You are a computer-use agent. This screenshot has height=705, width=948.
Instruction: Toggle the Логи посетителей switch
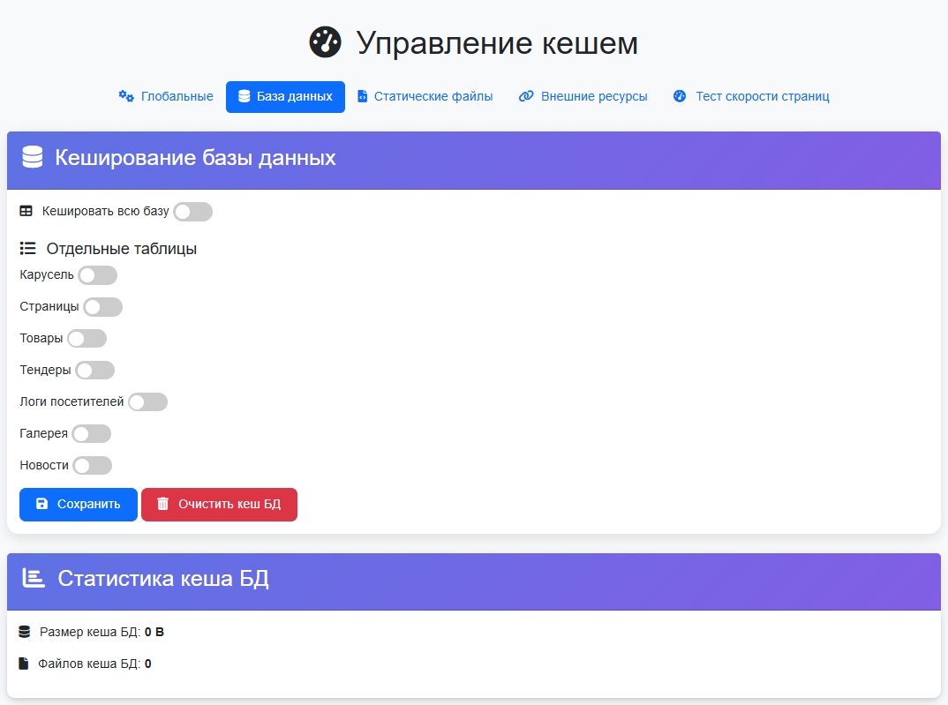[147, 401]
